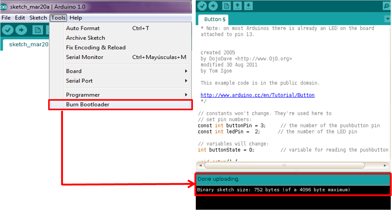Click the 'sketch_mar20a | Arduino 1.0' window title
This screenshot has width=392, height=210.
(48, 6)
